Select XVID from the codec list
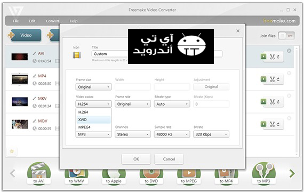Viewport: 304px width, 192px height. tap(93, 119)
